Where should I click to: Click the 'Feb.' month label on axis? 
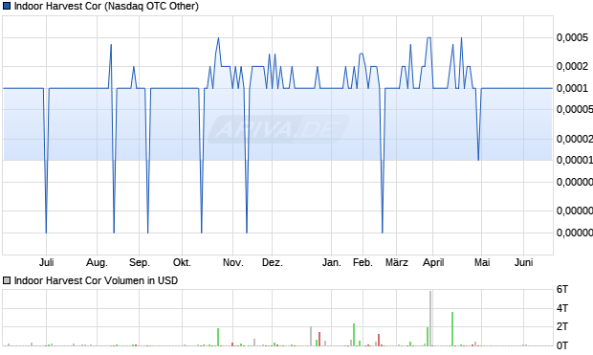pyautogui.click(x=362, y=262)
